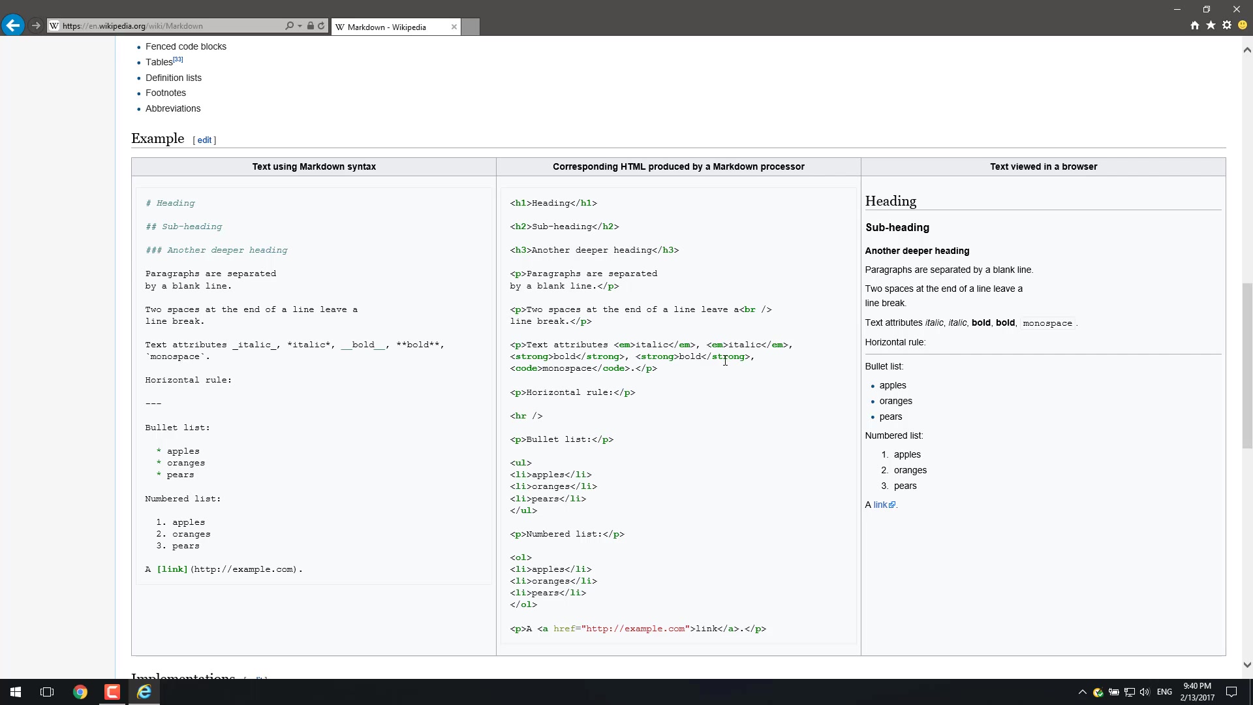Open a new browser tab

[471, 27]
